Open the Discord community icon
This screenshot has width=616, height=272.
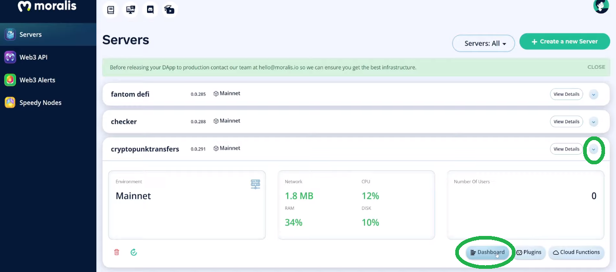[x=150, y=10]
